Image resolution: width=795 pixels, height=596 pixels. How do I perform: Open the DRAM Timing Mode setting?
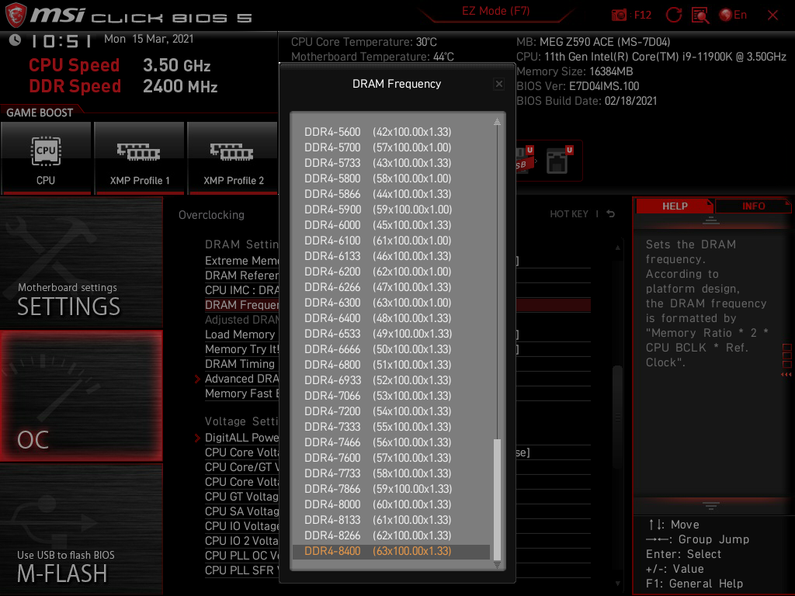pos(241,365)
